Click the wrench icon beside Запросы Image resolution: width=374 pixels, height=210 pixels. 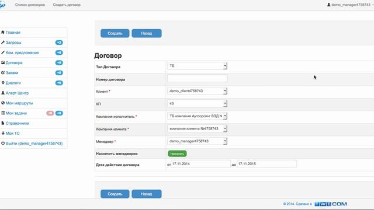(3, 43)
